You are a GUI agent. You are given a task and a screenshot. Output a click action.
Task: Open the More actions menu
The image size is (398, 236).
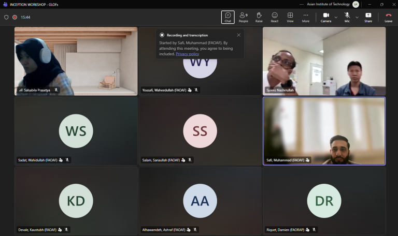tap(306, 17)
